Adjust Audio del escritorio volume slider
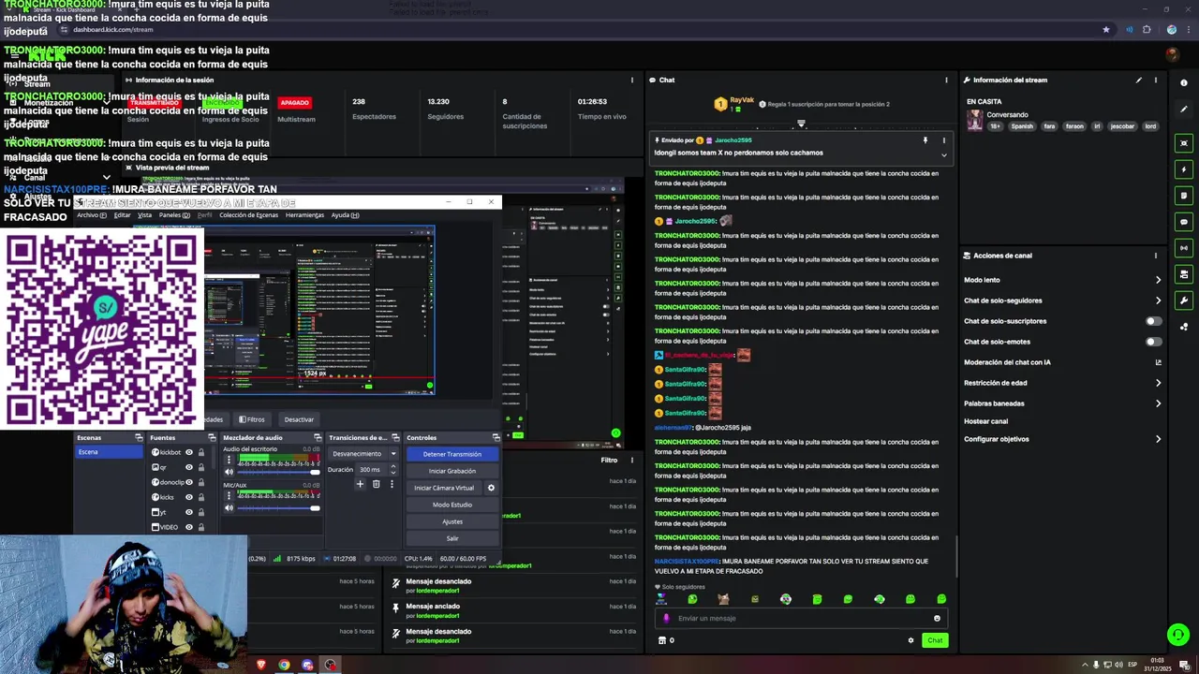The height and width of the screenshot is (674, 1199). (x=278, y=472)
